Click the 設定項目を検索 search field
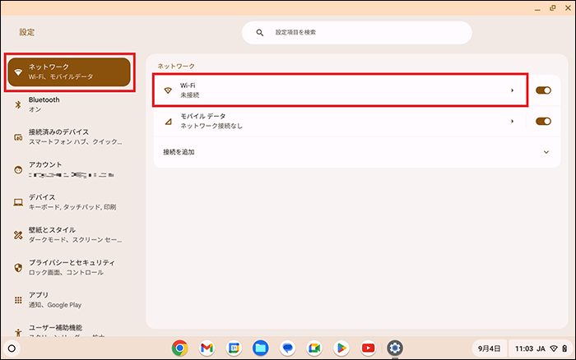This screenshot has height=360, width=576. [x=356, y=33]
